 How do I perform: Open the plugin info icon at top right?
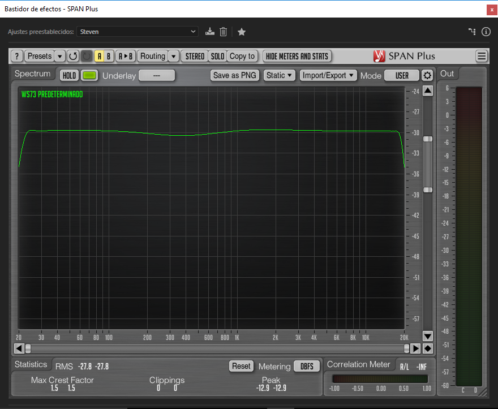(x=486, y=32)
